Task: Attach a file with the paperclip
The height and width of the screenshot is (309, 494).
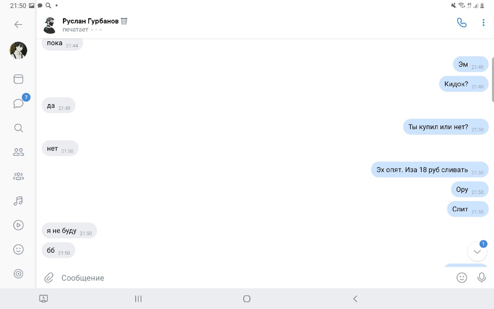Action: pos(49,277)
